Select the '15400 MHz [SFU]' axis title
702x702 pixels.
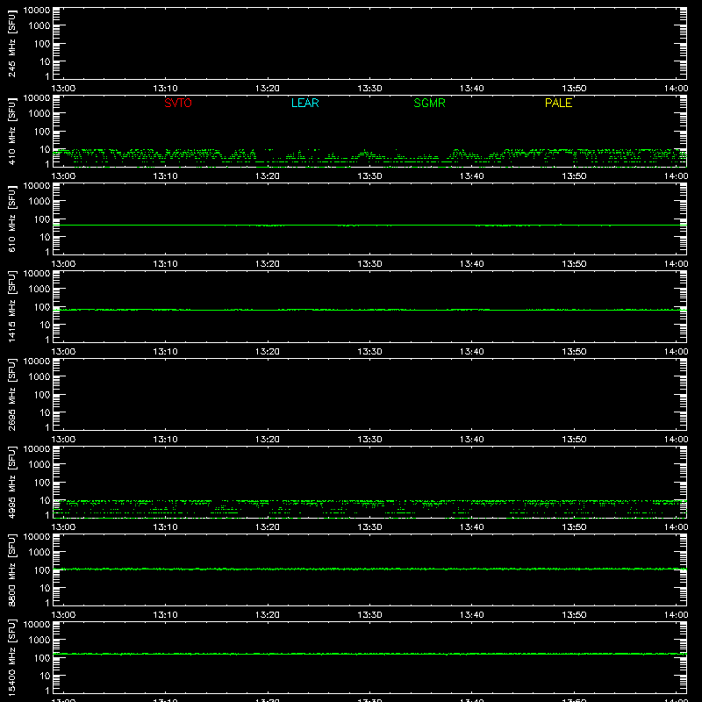12,657
